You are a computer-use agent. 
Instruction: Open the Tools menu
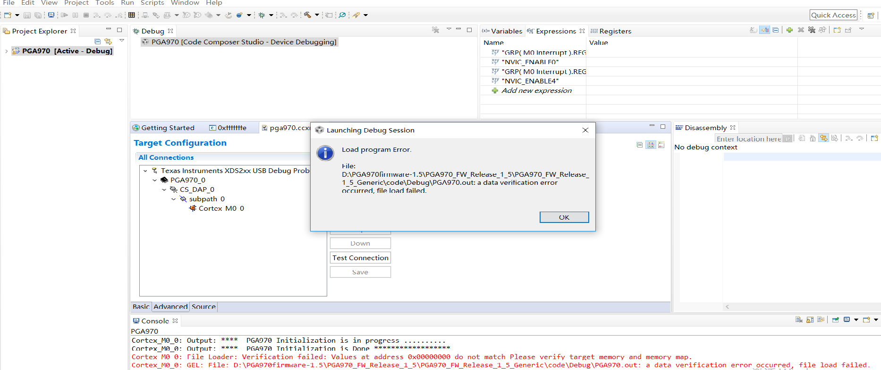(x=105, y=3)
